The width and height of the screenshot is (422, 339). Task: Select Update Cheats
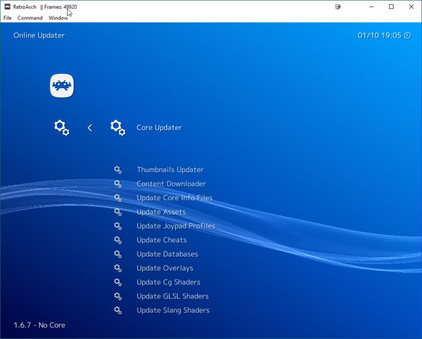click(x=161, y=240)
